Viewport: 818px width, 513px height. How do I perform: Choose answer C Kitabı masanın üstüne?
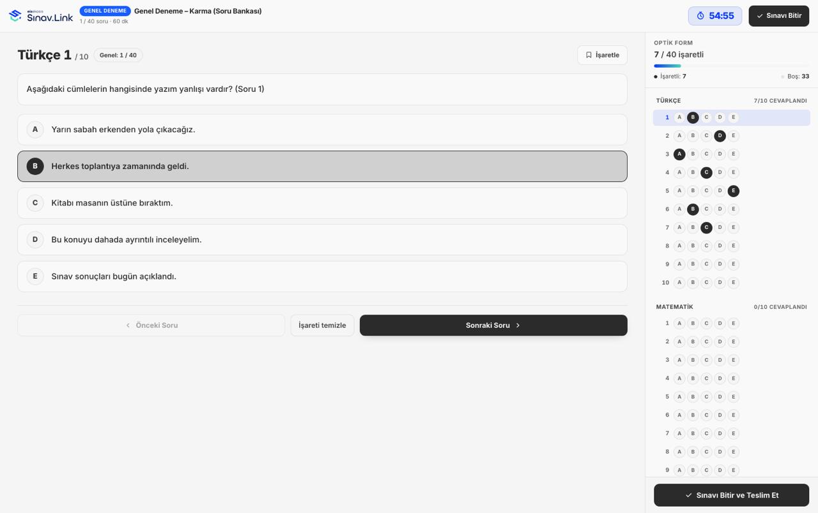(322, 203)
